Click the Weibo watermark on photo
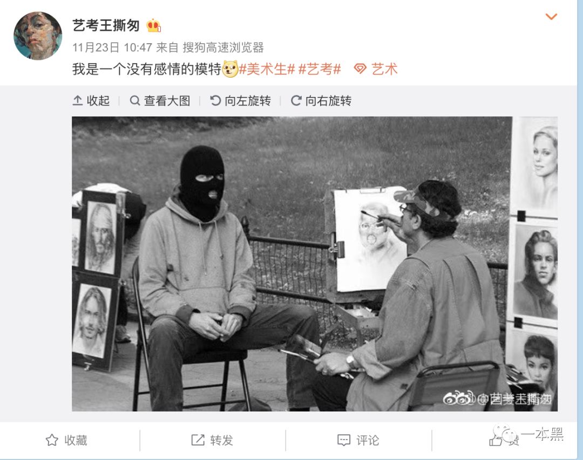 [497, 399]
